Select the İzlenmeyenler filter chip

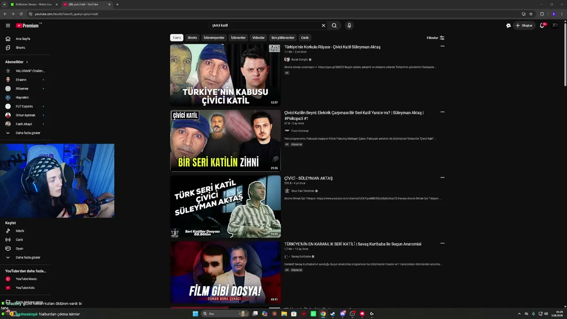[214, 38]
